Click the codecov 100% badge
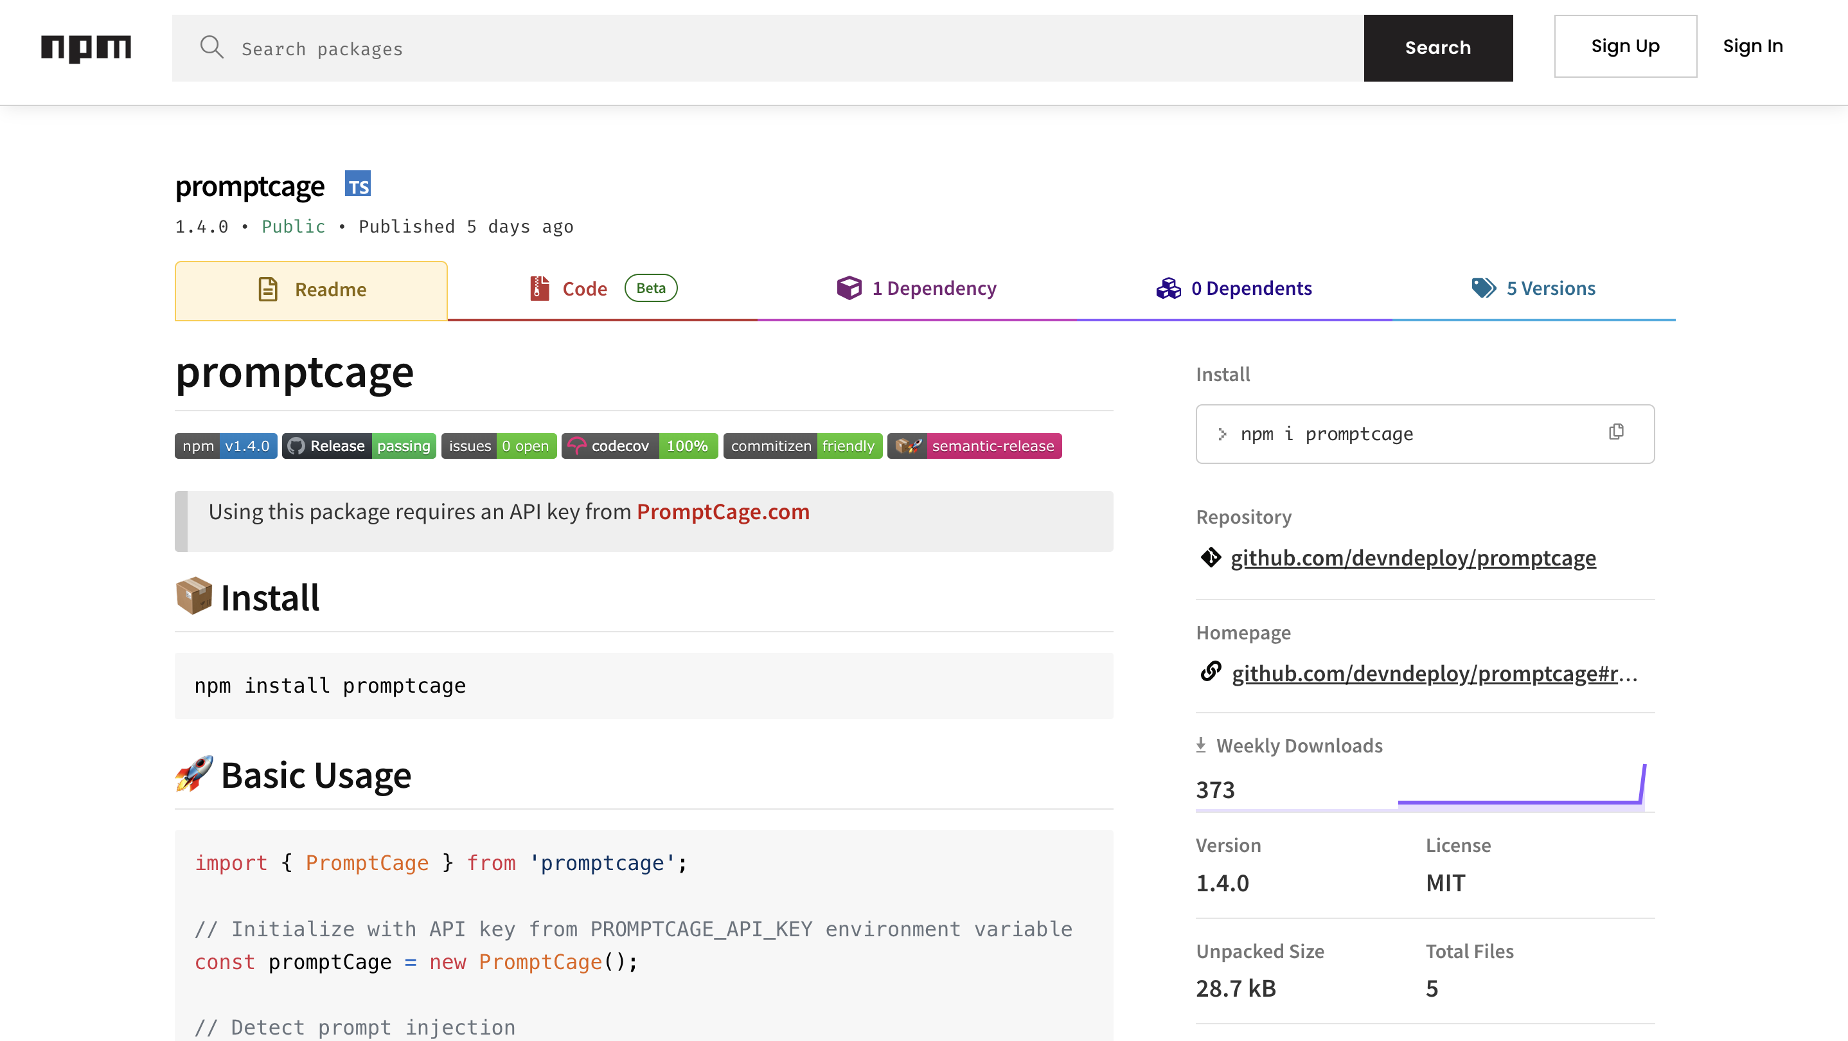Viewport: 1848px width, 1041px height. (x=639, y=446)
